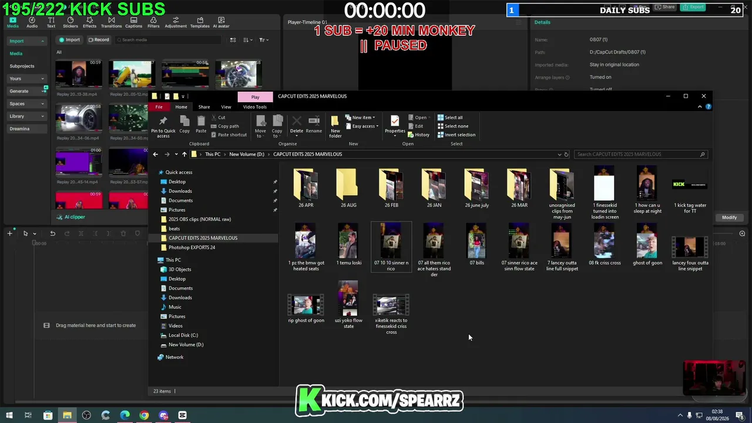Open the Effects panel in CapCut
This screenshot has height=423, width=752.
click(89, 22)
